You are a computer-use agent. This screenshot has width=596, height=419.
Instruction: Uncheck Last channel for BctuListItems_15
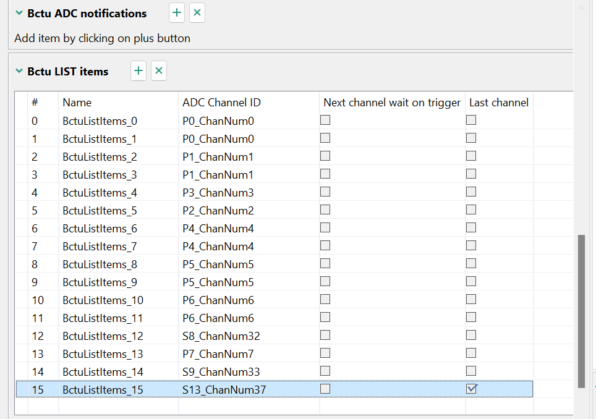point(472,389)
